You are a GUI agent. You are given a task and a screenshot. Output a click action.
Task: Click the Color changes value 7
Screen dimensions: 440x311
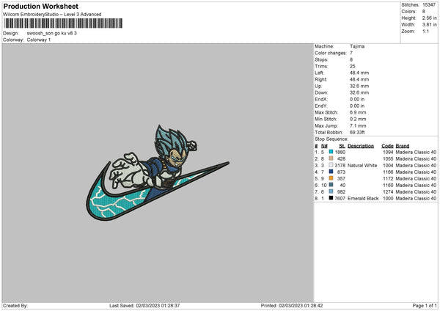click(x=351, y=53)
